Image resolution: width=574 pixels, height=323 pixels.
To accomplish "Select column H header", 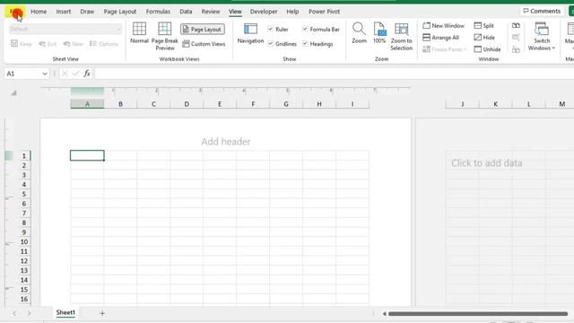I will pos(319,104).
